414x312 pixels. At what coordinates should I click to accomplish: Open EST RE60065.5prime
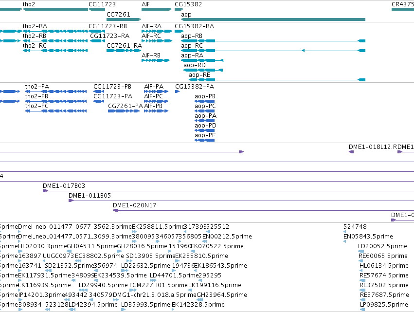(x=383, y=256)
